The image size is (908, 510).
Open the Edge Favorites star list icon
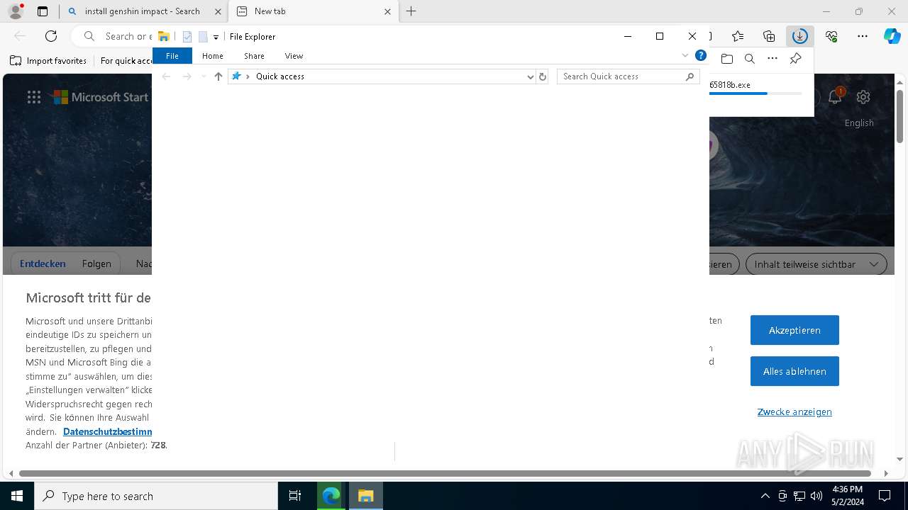(x=738, y=36)
